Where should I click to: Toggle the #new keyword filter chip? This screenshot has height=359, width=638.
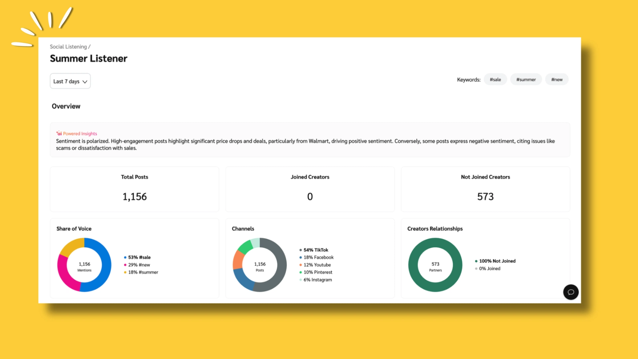pyautogui.click(x=557, y=79)
